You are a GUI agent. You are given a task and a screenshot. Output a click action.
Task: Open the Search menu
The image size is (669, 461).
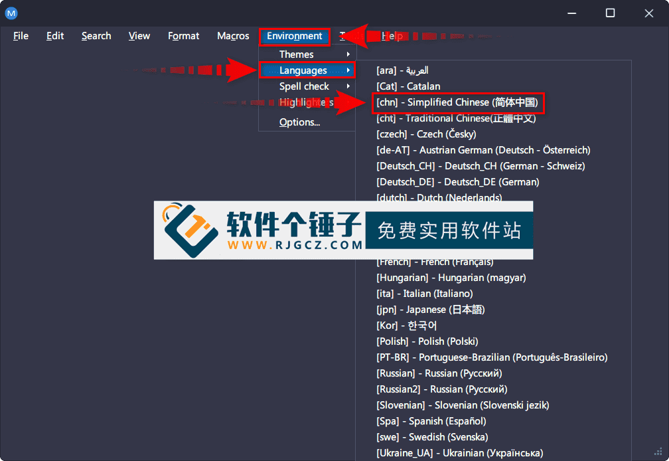coord(96,36)
